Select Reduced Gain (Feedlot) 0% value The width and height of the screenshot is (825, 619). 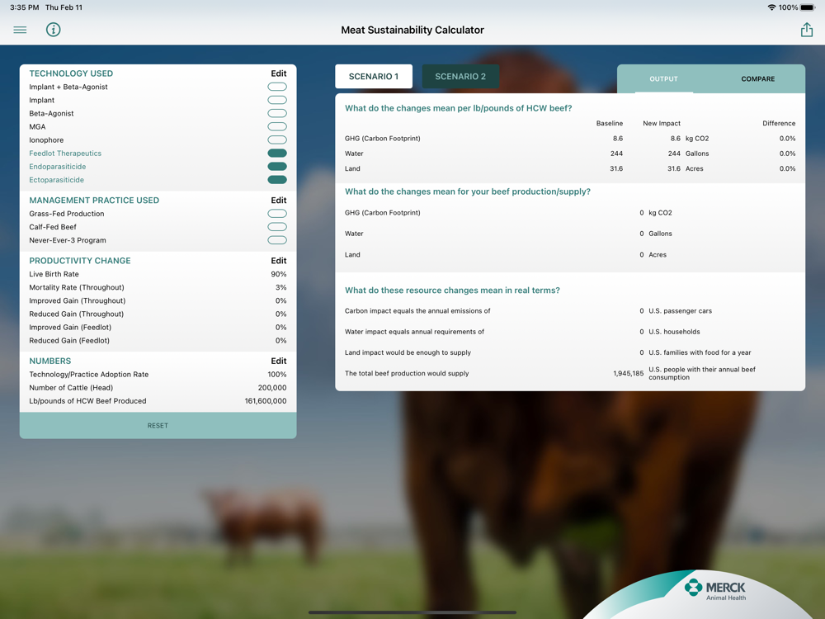tap(281, 341)
